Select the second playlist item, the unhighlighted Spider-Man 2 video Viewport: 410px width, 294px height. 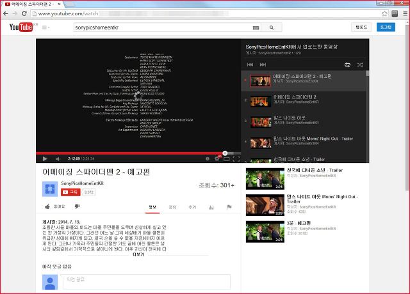coord(303,102)
